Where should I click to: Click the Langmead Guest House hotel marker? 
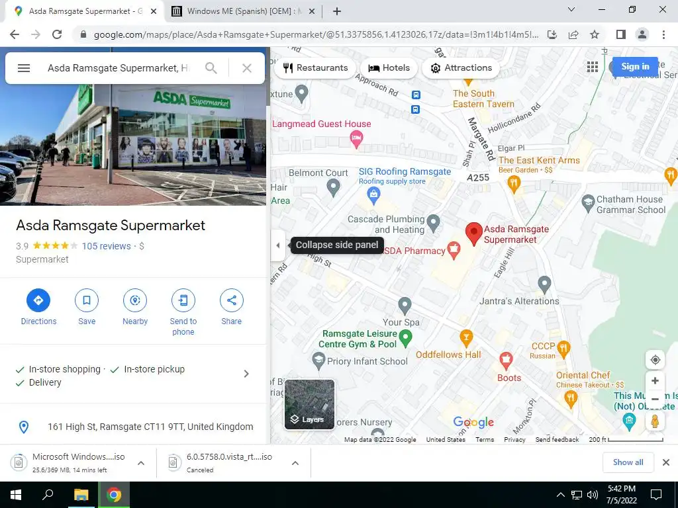(x=356, y=140)
